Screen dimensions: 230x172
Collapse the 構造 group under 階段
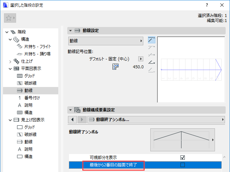(10, 39)
